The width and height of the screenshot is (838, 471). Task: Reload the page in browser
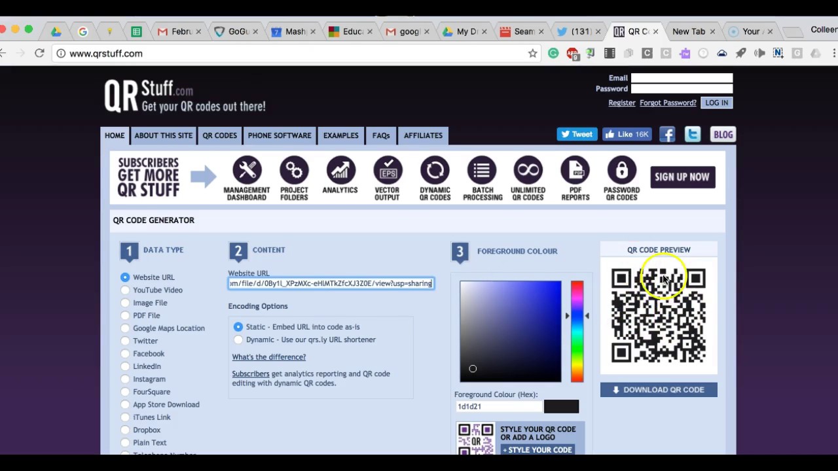coord(39,53)
